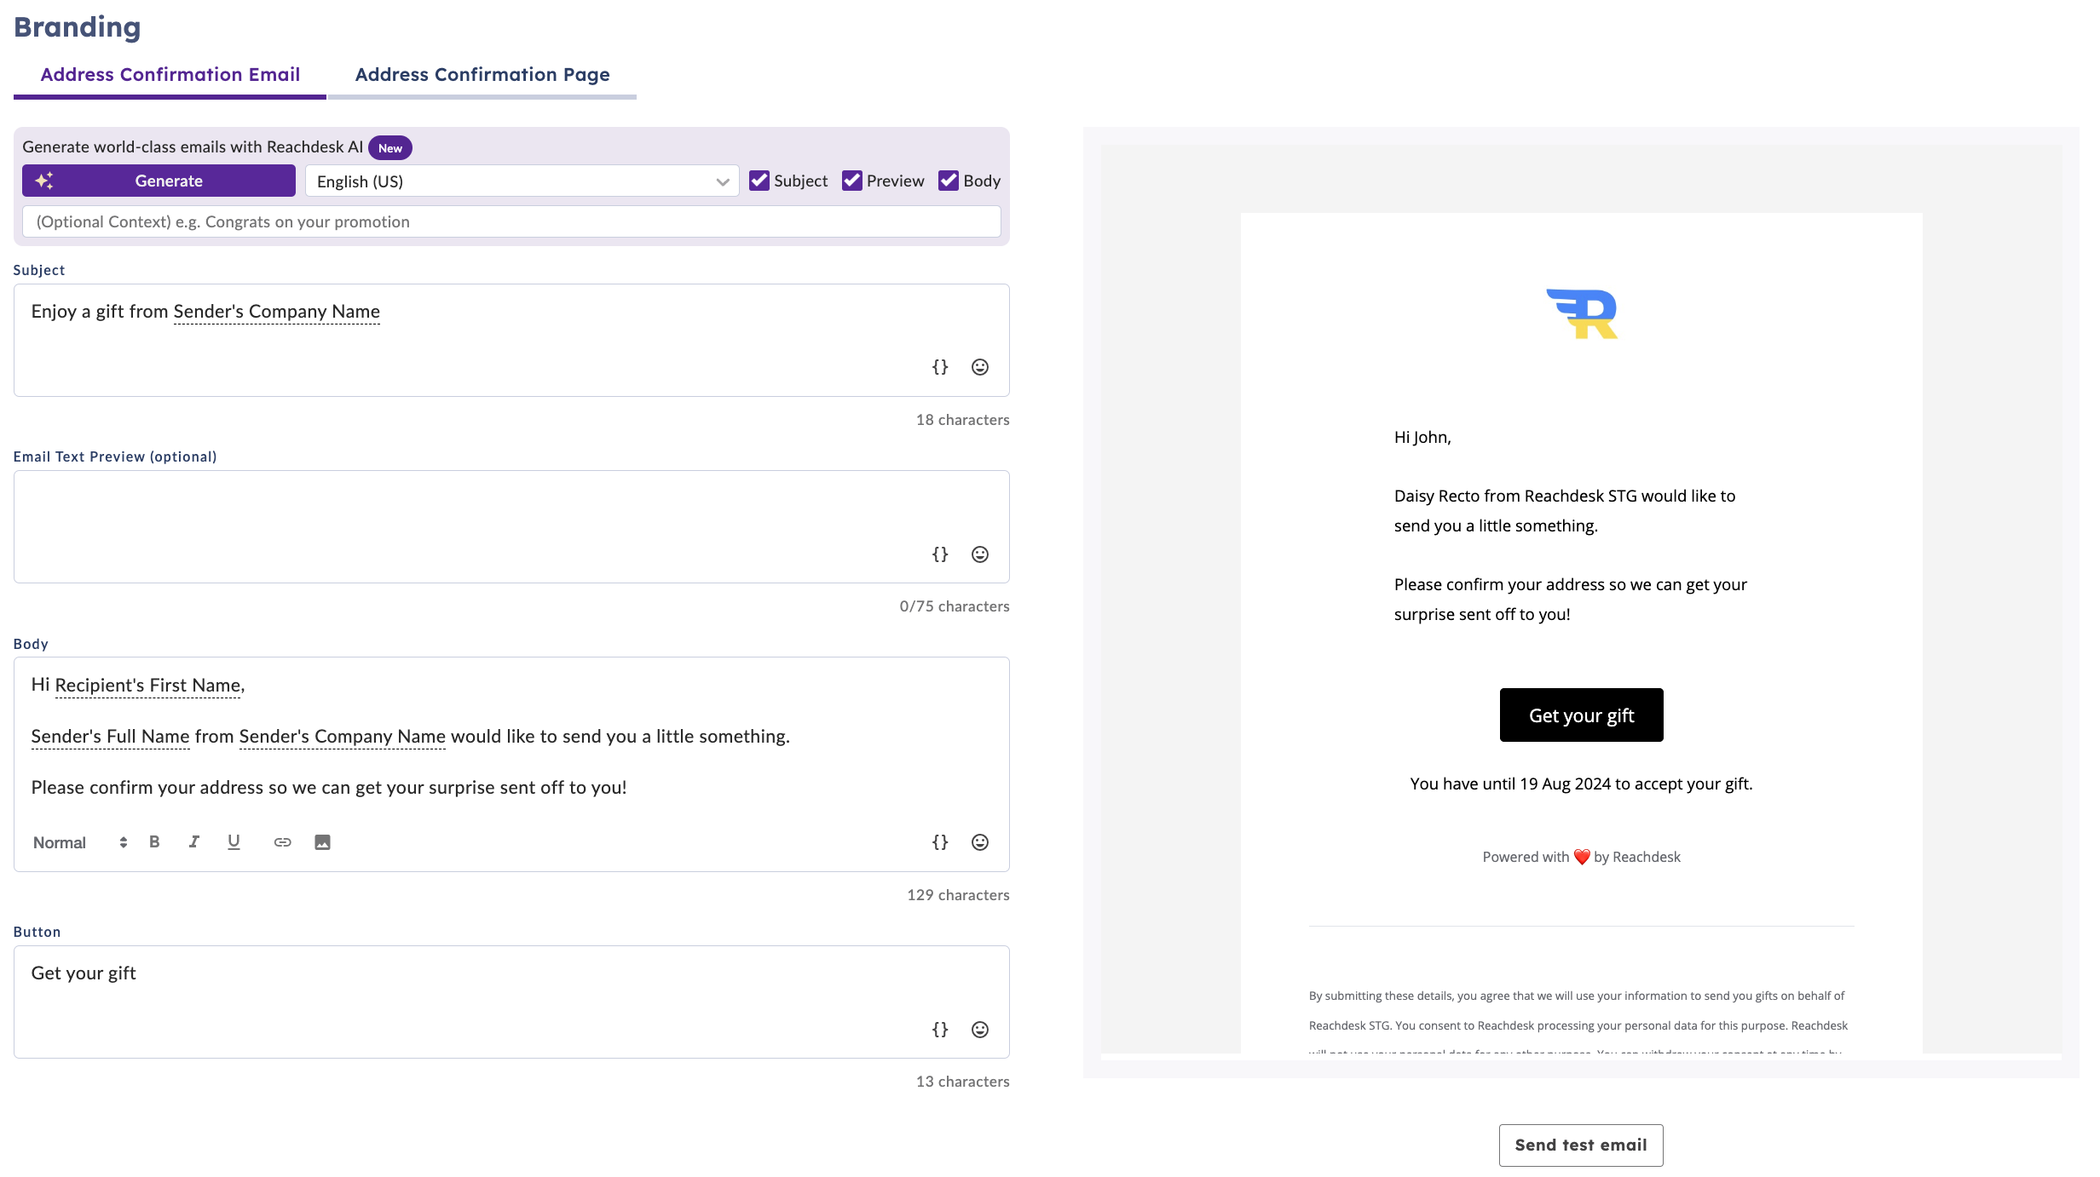Image resolution: width=2100 pixels, height=1177 pixels.
Task: Toggle the Preview checkbox for AI generation
Action: click(x=851, y=181)
